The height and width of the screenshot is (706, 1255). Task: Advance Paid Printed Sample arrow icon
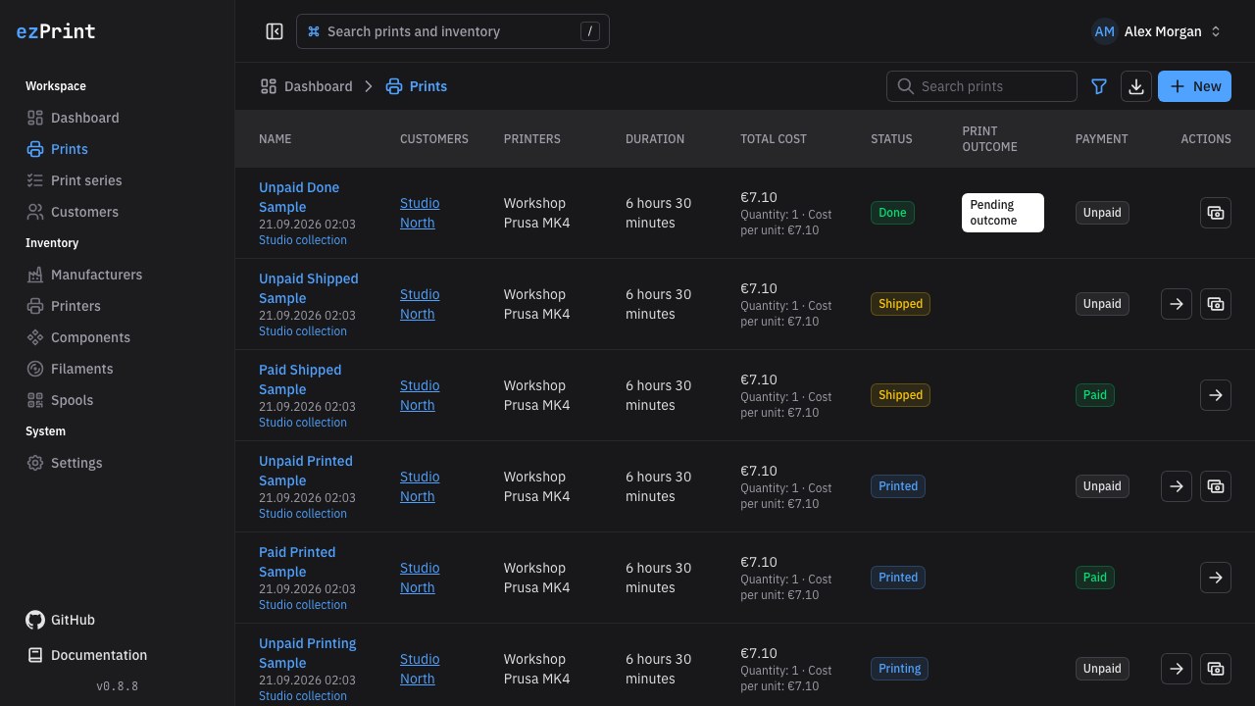tap(1216, 578)
